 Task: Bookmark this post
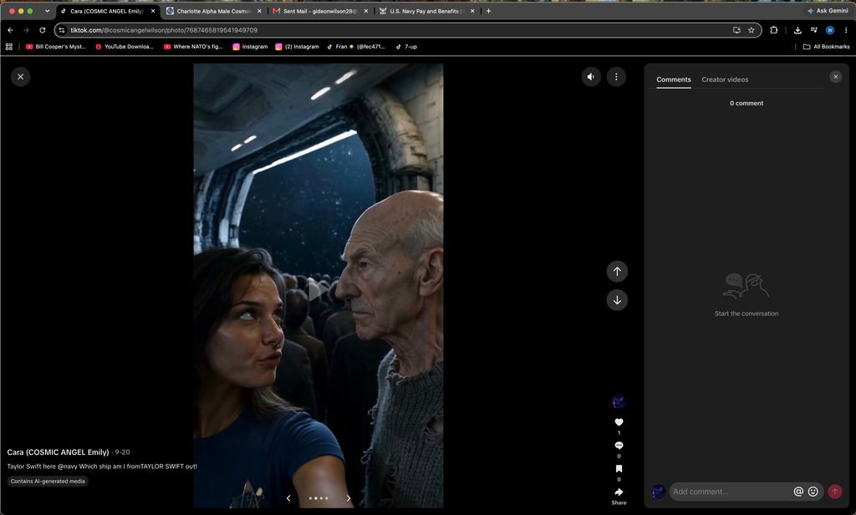[x=619, y=468]
